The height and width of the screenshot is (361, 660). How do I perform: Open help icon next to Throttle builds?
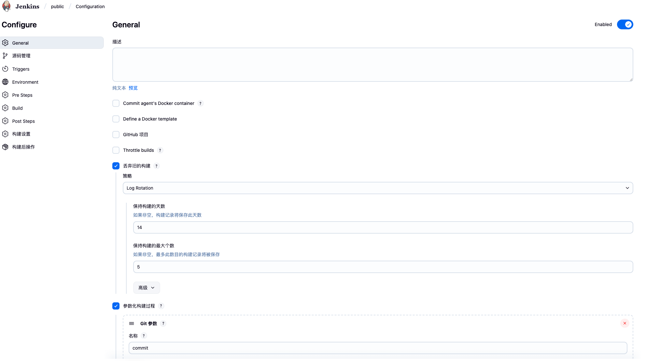(160, 150)
